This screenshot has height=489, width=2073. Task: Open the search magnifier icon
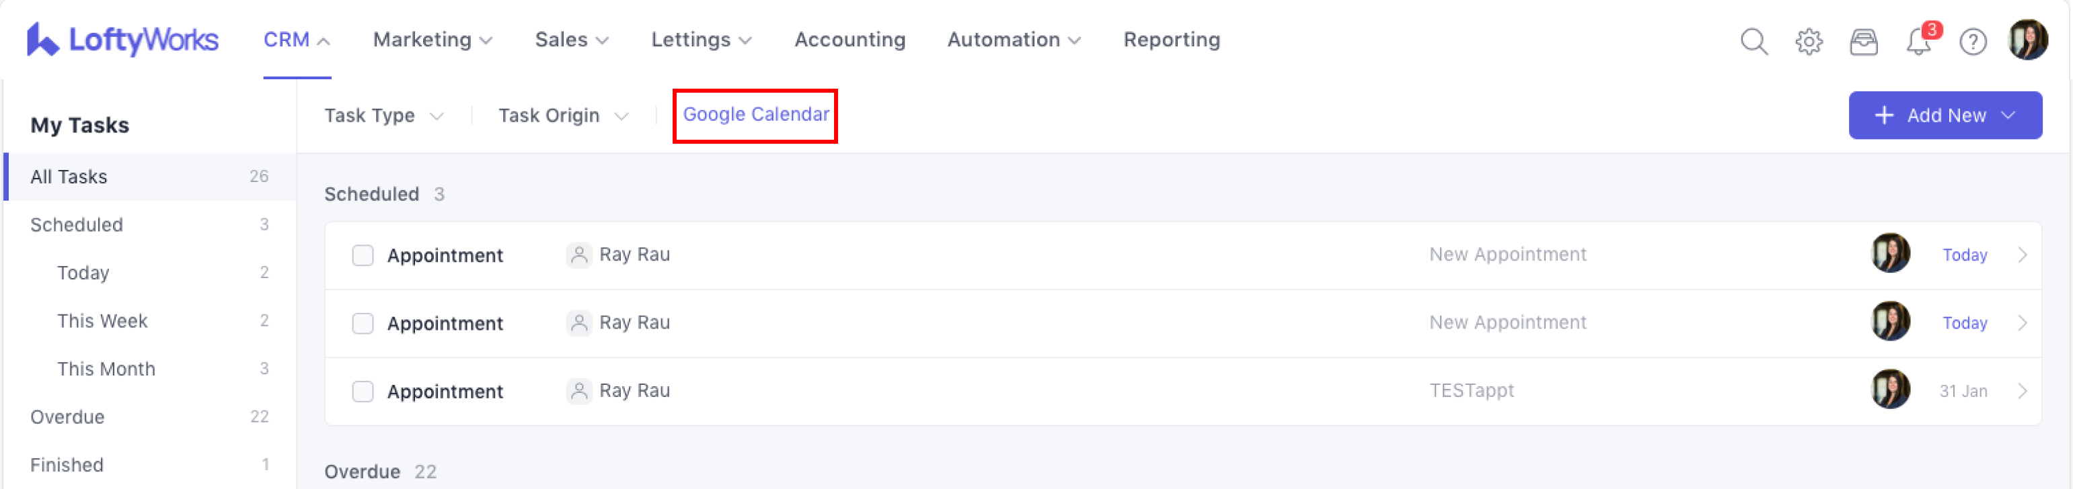pyautogui.click(x=1754, y=41)
